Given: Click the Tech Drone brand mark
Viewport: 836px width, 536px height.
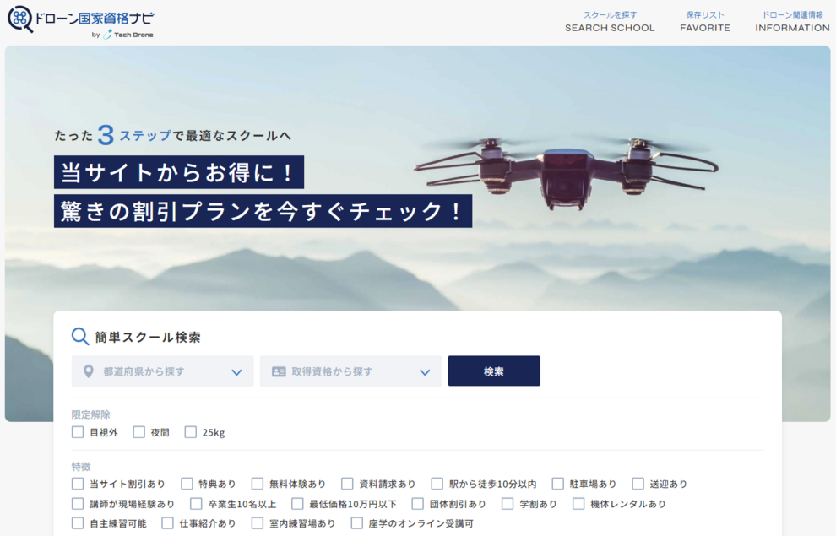Looking at the screenshot, I should 128,35.
